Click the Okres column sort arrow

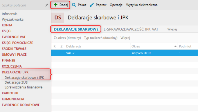pyautogui.click(x=175, y=46)
